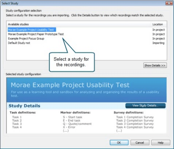
Task: Click In project for Paper Prototype row
Action: tap(159, 34)
